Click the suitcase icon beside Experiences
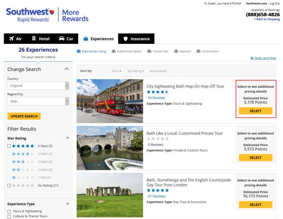Screen dimensions: 283x219 click(86, 39)
